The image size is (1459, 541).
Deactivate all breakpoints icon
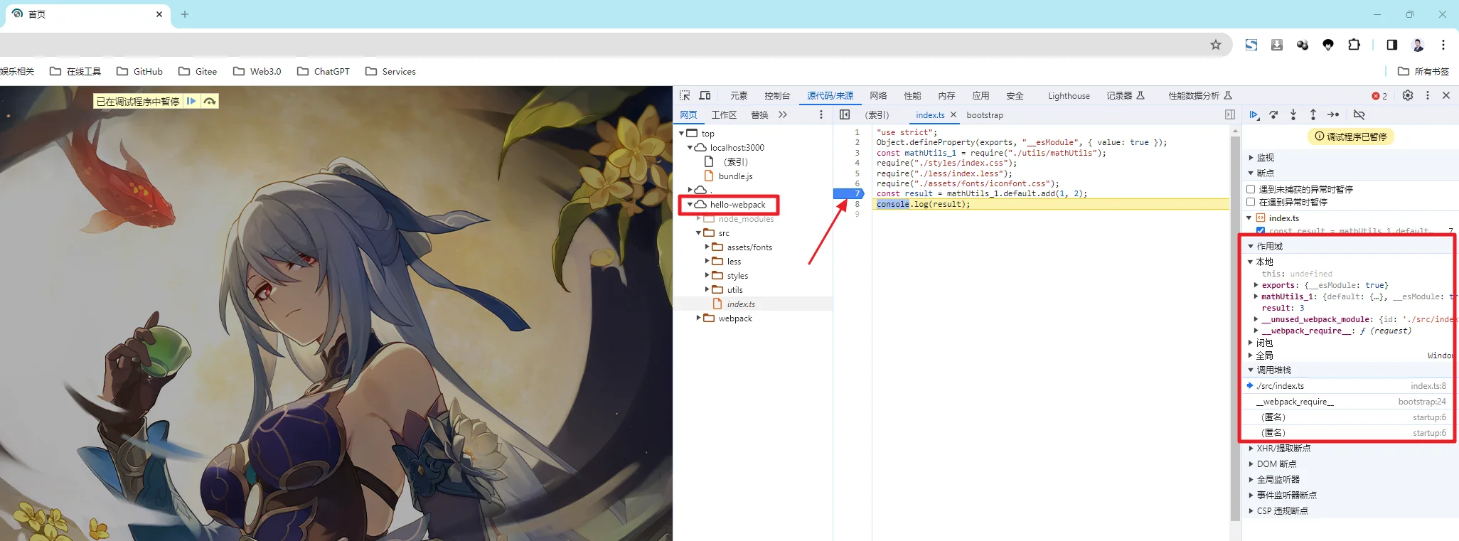click(x=1359, y=115)
